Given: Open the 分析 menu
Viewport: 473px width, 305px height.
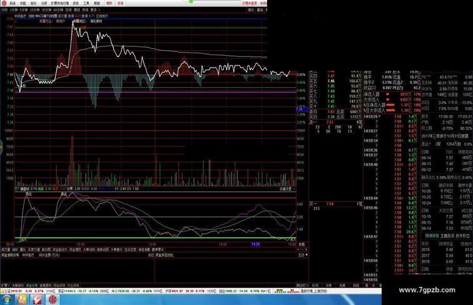Looking at the screenshot, I should pos(44,3).
